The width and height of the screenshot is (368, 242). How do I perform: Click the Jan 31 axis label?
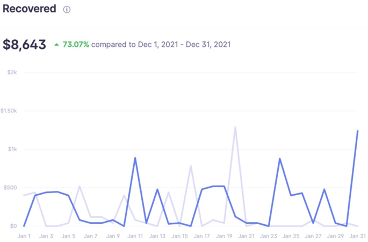tap(357, 236)
